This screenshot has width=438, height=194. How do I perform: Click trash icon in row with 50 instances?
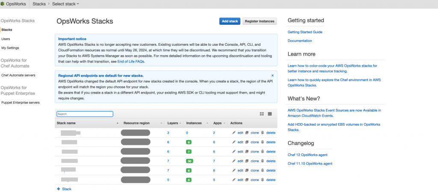262,161
